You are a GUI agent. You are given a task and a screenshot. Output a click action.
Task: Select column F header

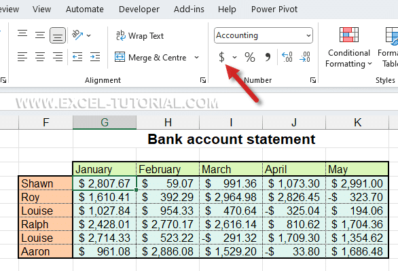tap(46, 122)
